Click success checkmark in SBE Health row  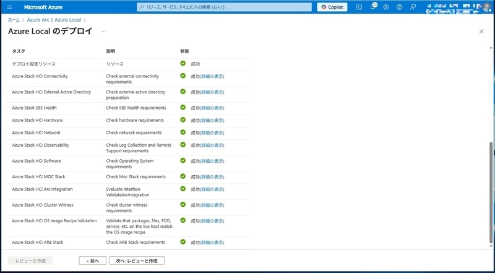183,107
